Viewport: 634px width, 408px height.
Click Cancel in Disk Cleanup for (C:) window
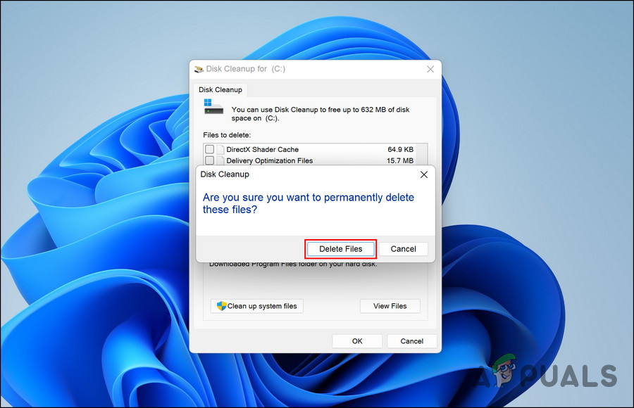click(411, 341)
